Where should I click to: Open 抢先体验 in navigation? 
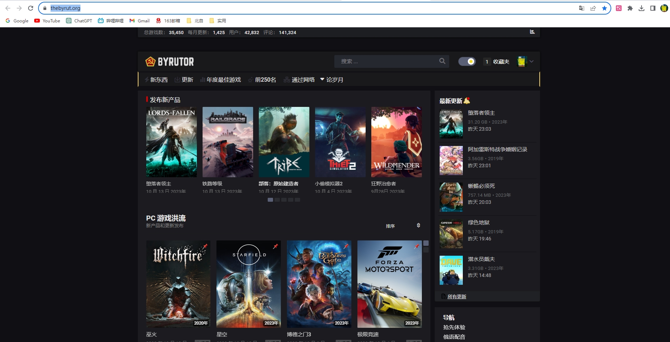(x=454, y=327)
